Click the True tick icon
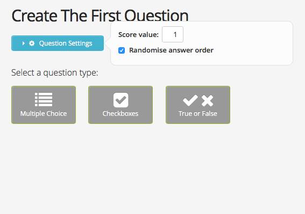 click(190, 100)
